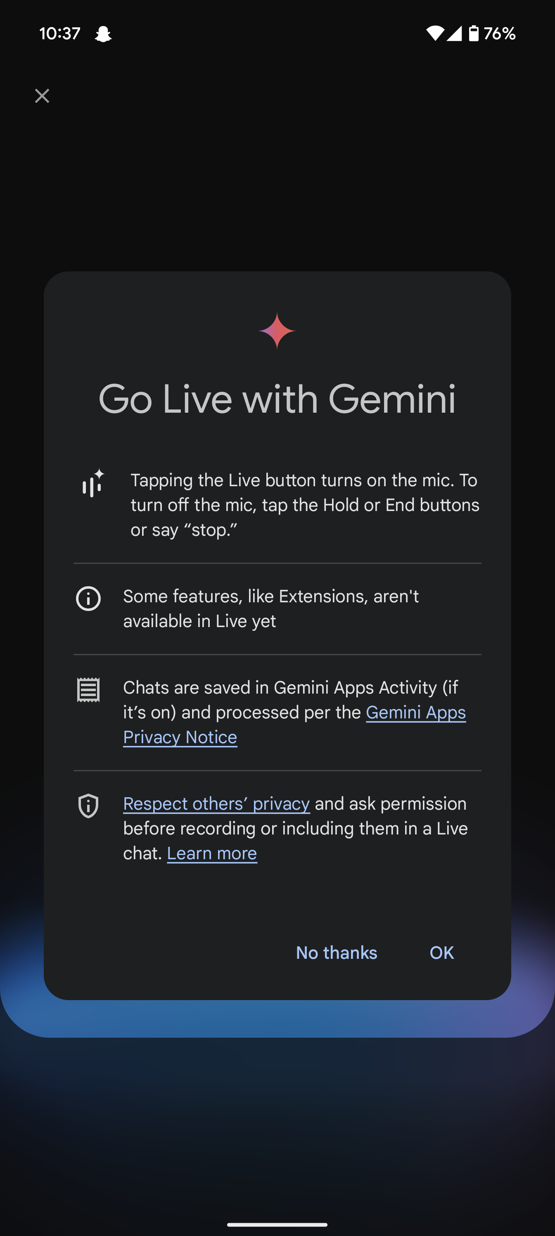The height and width of the screenshot is (1236, 555).
Task: Confirm by tapping OK
Action: [x=442, y=953]
